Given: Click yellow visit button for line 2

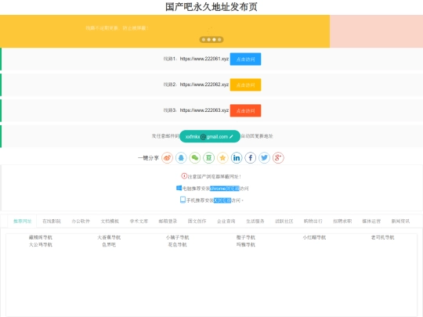Looking at the screenshot, I should pos(245,85).
